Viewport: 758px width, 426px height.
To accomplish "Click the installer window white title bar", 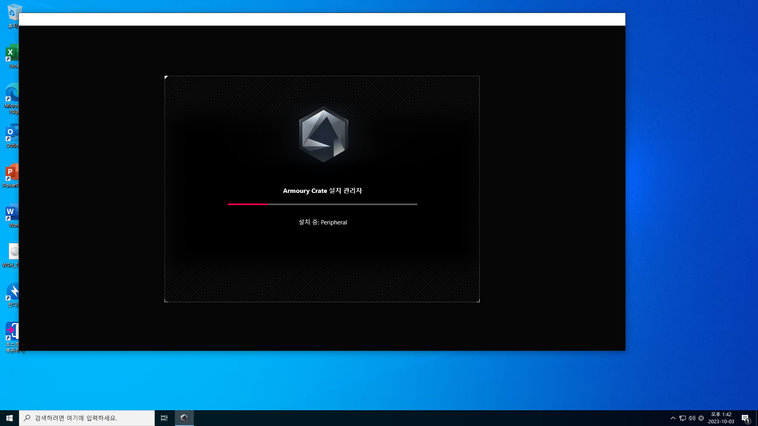I will (322, 19).
